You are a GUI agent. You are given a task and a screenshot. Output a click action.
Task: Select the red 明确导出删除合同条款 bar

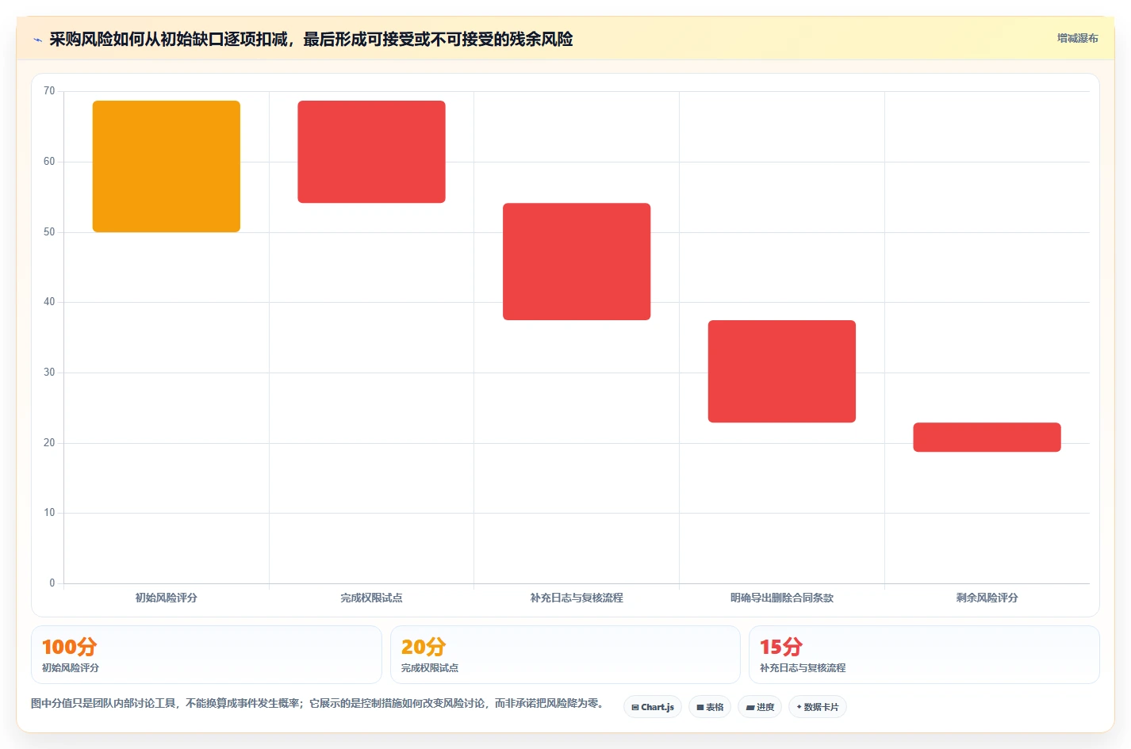782,371
